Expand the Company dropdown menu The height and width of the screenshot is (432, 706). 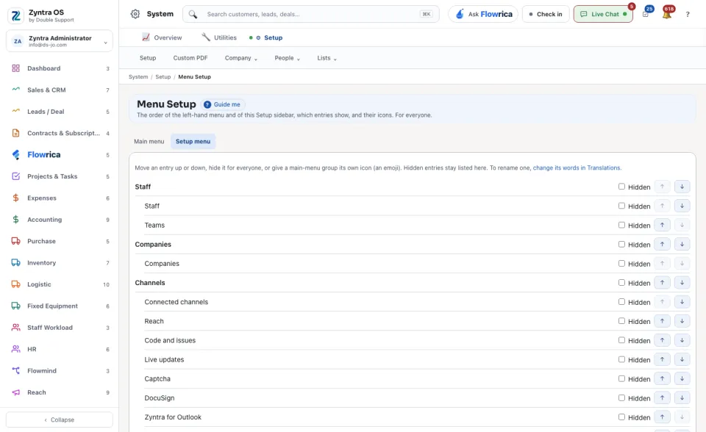coord(241,58)
